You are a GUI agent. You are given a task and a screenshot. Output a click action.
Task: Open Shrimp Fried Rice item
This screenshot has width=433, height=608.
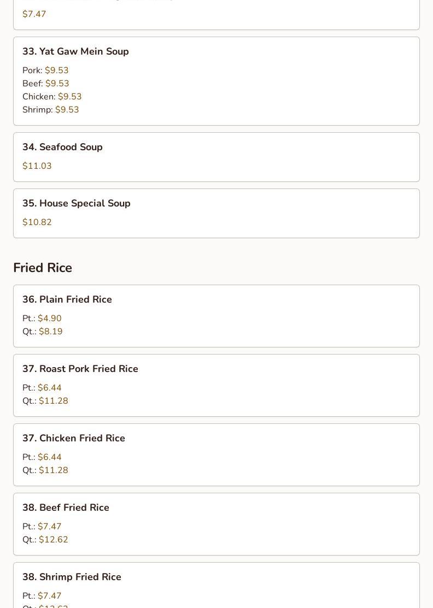(x=216, y=585)
